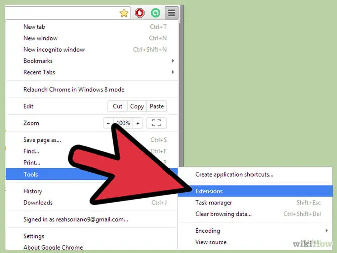Select the Print... menu item
The image size is (337, 253).
92,163
